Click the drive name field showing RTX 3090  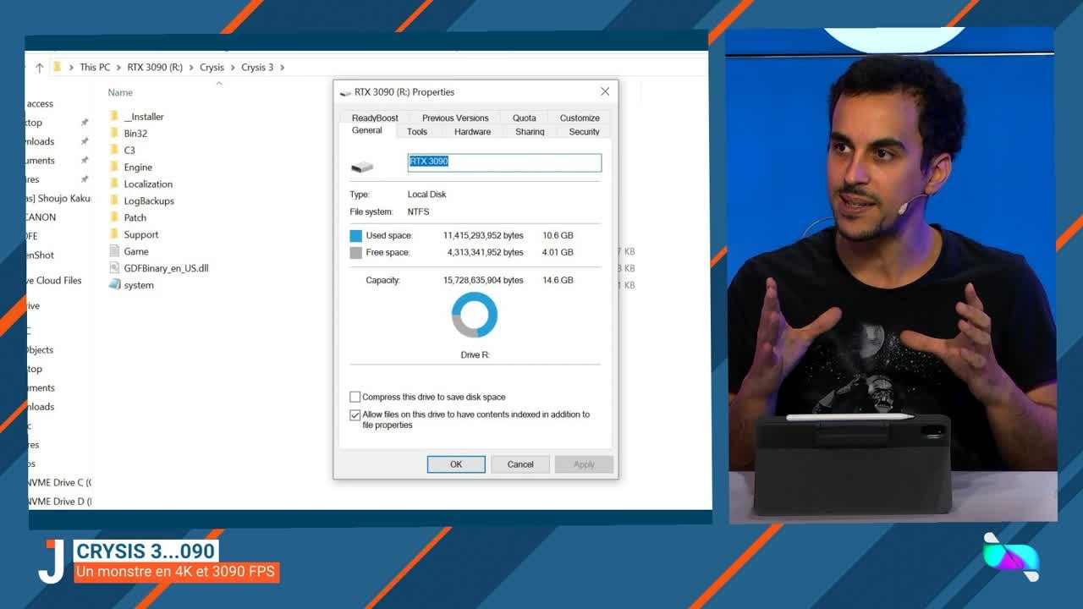tap(504, 162)
